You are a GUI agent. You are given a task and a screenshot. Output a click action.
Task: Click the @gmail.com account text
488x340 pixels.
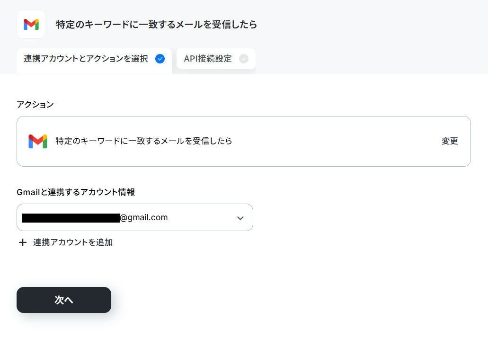click(144, 217)
